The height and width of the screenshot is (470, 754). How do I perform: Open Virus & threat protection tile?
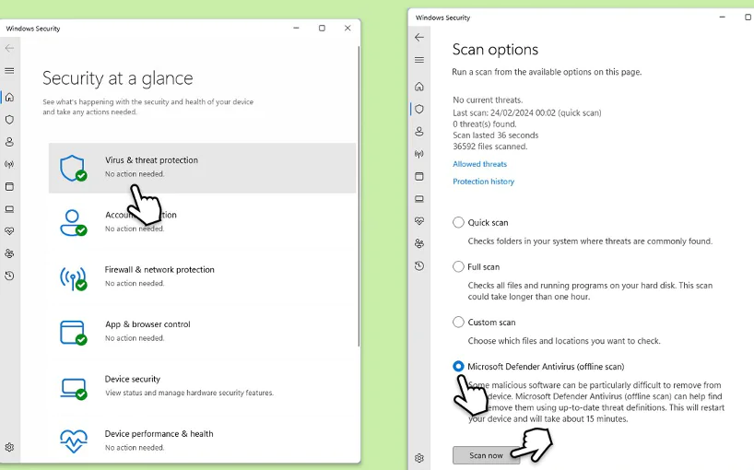(x=202, y=168)
